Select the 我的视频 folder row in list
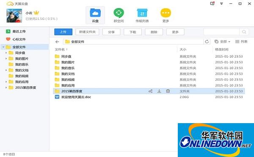254x157 pixels. (149, 80)
